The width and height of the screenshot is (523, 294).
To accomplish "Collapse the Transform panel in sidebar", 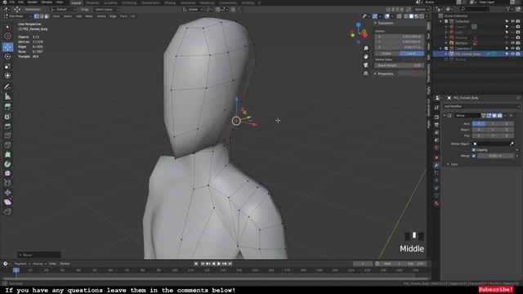I will (375, 23).
